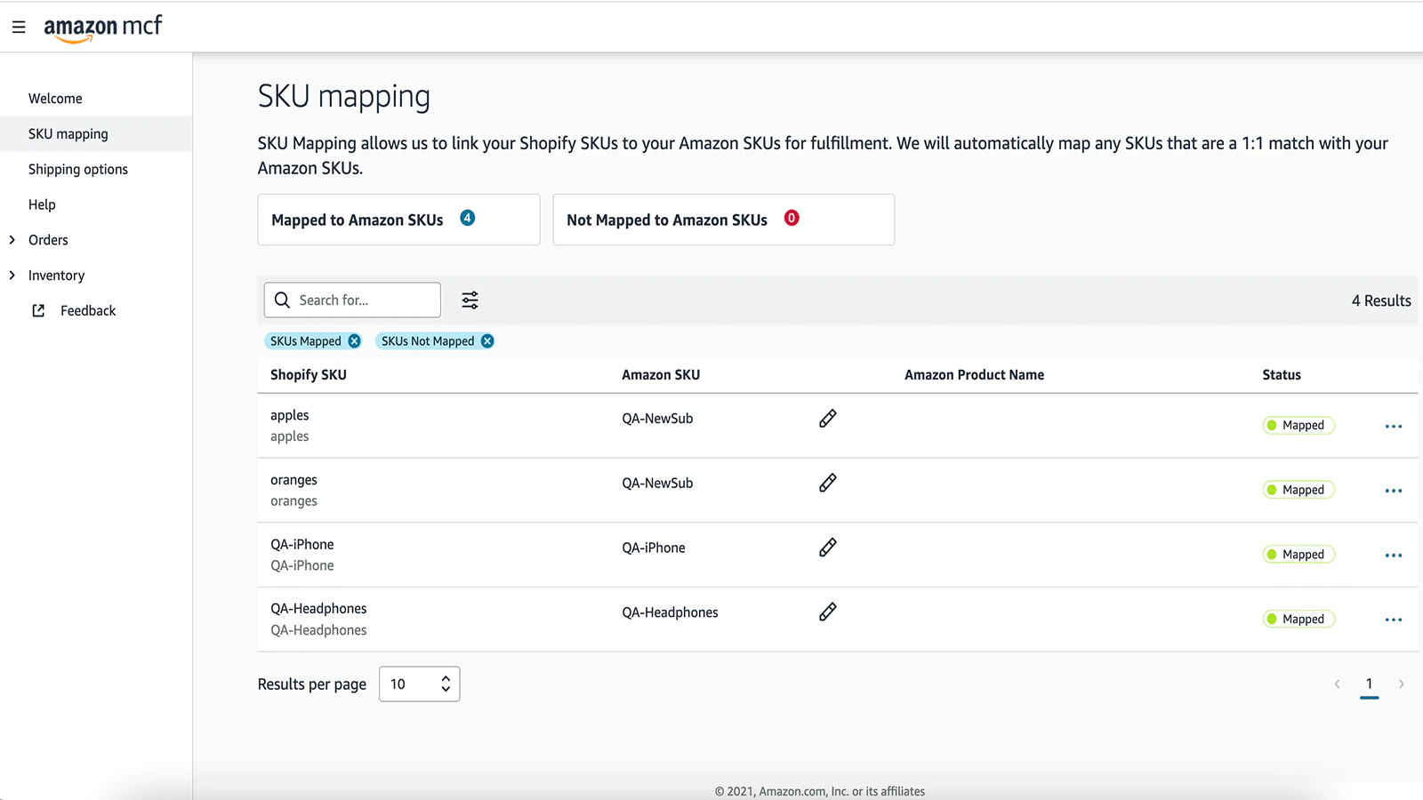This screenshot has height=800, width=1423.
Task: Open more actions for apples row
Action: [1394, 427]
